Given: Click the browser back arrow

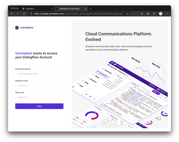Looking at the screenshot, I should click(x=12, y=14).
